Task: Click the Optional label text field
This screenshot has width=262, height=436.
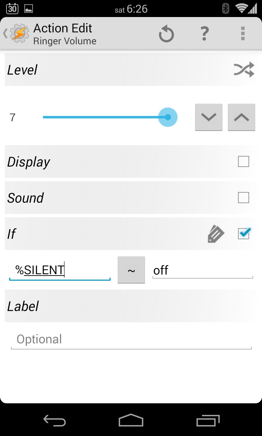Action: point(131,339)
